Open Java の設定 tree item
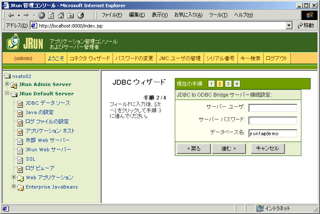 (x=40, y=112)
